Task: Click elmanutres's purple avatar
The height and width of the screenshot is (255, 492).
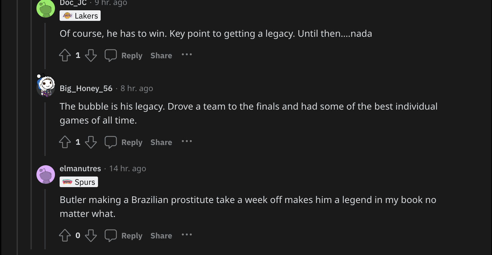Action: pos(46,174)
